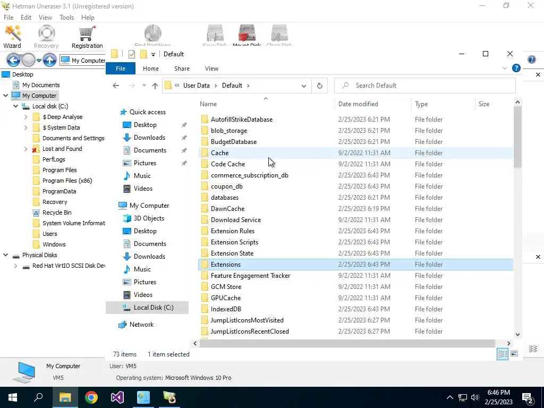Collapse Local disk (C:) tree node
This screenshot has width=544, height=408.
15,106
